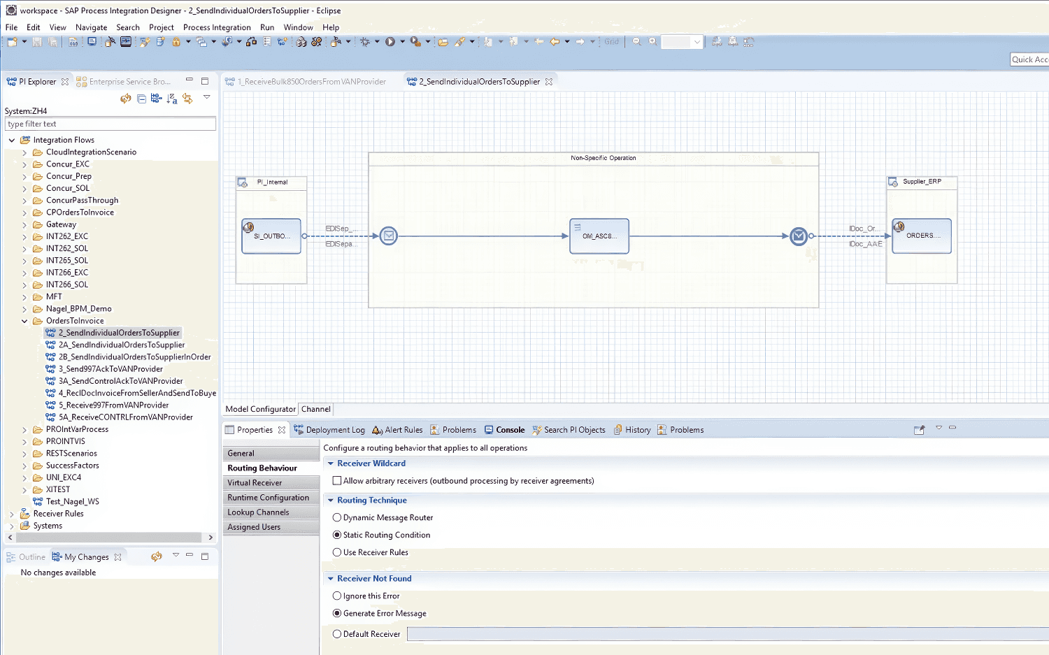Switch to Enterprise Service Browser tab
1049x655 pixels.
coord(124,82)
